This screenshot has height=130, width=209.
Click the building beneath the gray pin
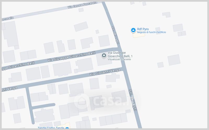click(104, 59)
